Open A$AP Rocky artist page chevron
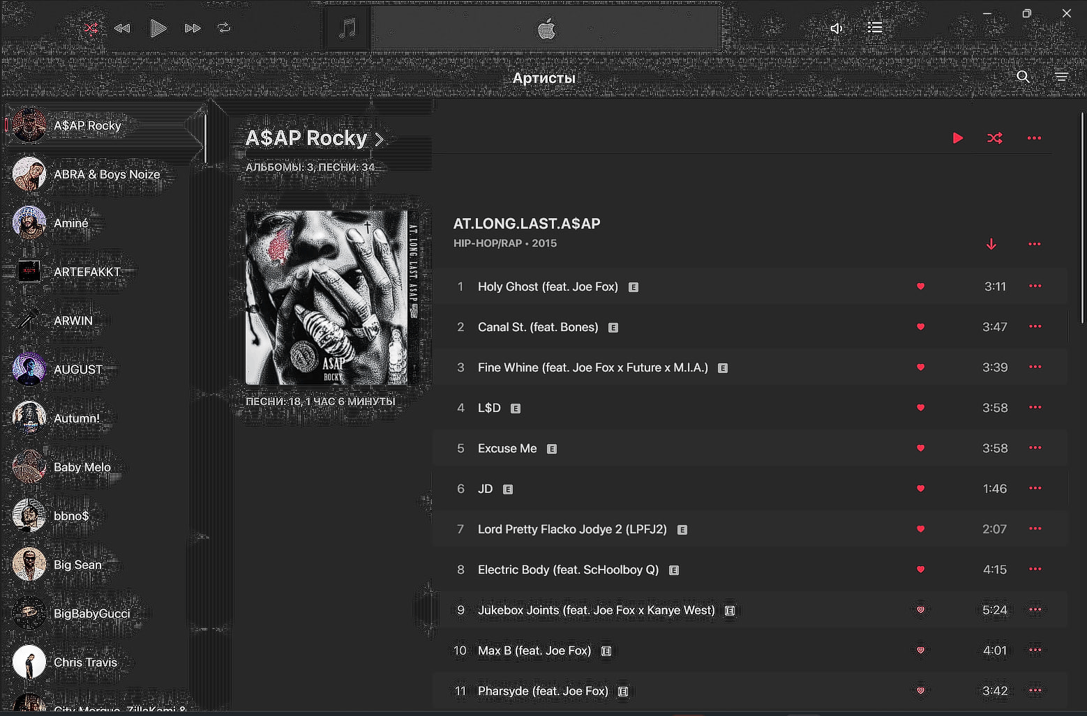Viewport: 1087px width, 716px height. pos(379,139)
